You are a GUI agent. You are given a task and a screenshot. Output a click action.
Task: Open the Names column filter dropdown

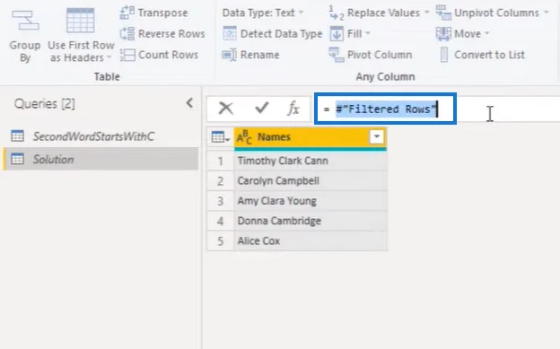[377, 136]
